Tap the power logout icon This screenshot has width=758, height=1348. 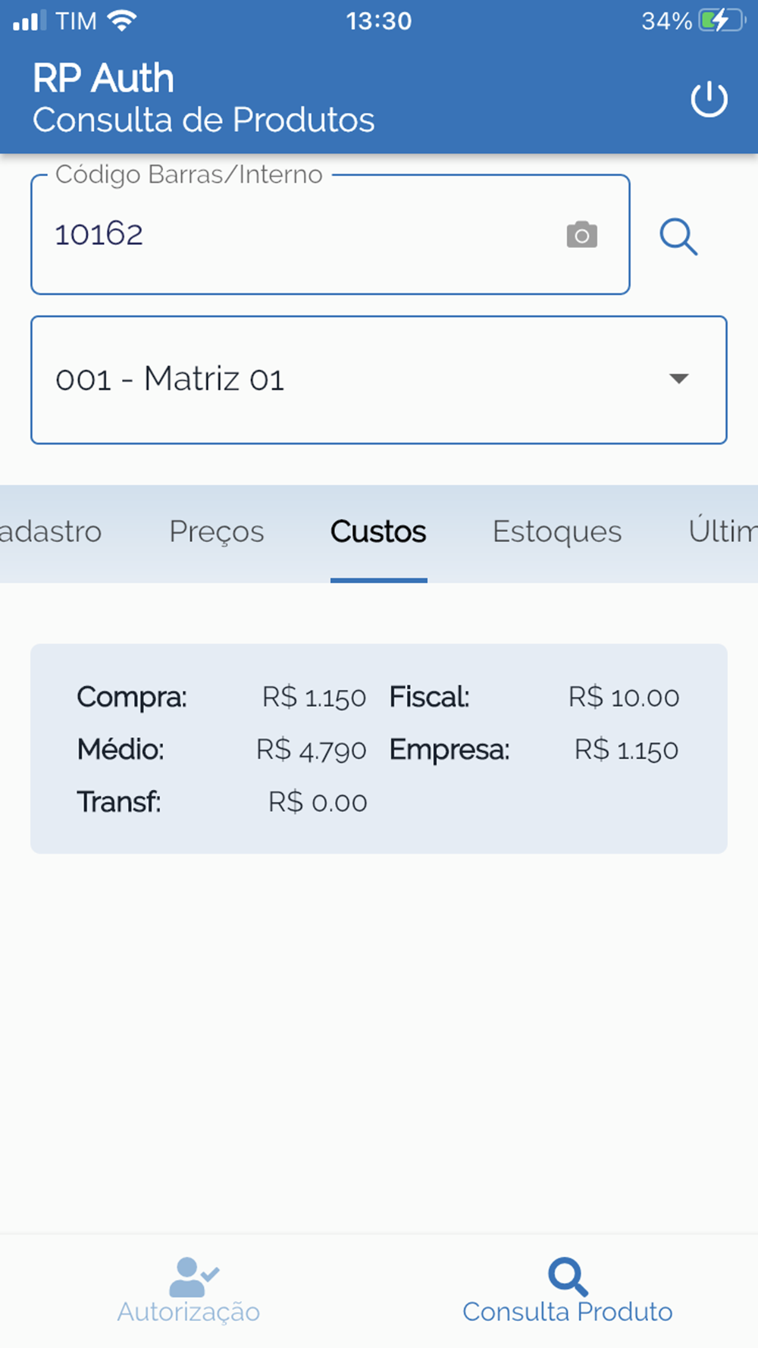709,99
